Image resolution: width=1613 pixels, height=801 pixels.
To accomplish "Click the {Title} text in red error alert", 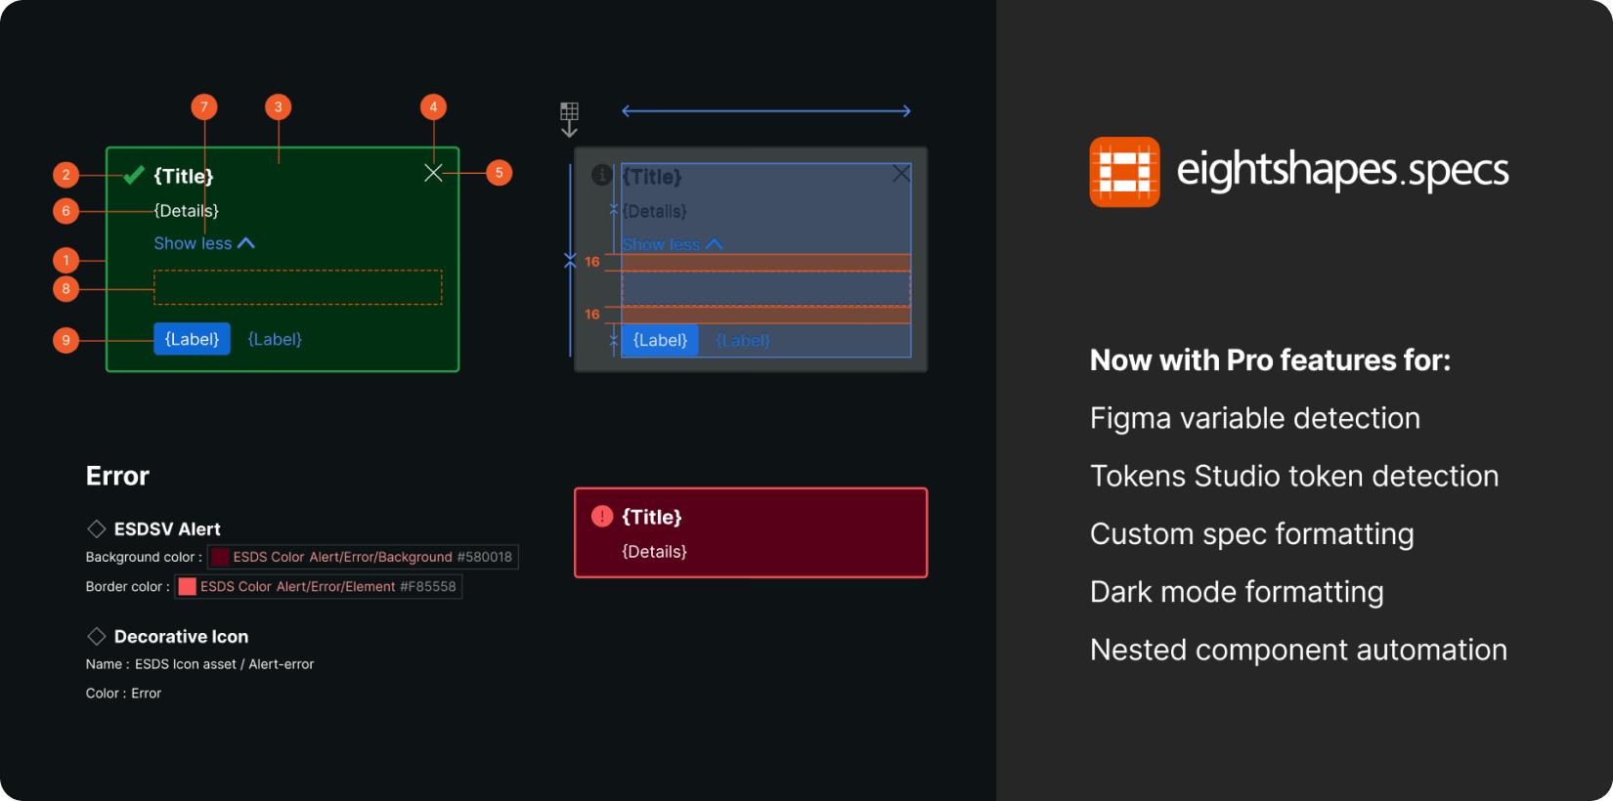I will click(652, 517).
